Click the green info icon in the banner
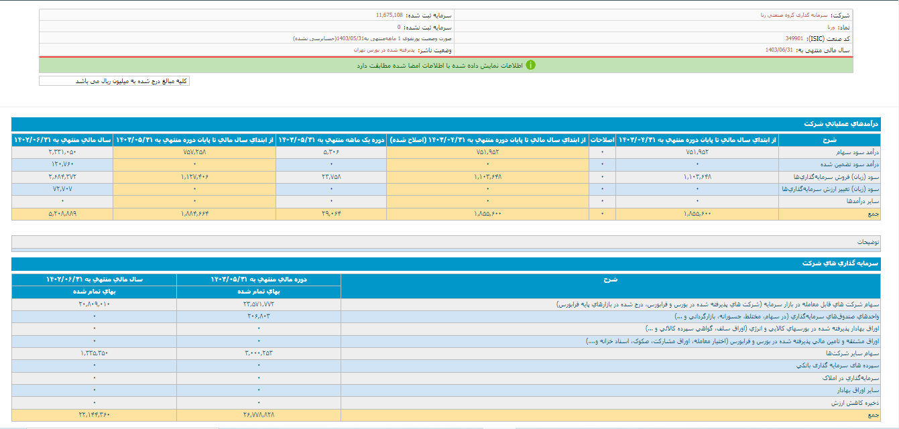The width and height of the screenshot is (899, 429). [x=530, y=65]
